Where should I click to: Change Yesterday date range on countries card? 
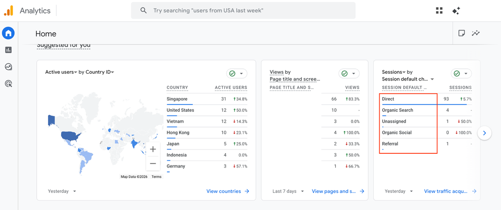point(62,191)
